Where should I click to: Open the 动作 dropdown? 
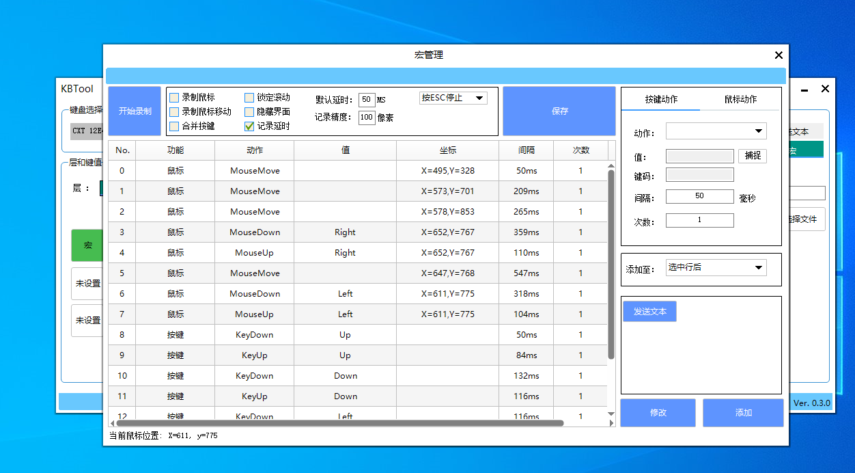[716, 131]
